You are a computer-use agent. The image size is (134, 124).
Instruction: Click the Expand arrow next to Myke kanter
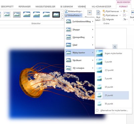click(93, 52)
